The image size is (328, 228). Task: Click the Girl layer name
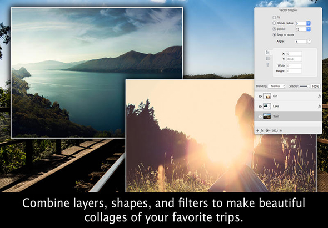click(x=275, y=96)
